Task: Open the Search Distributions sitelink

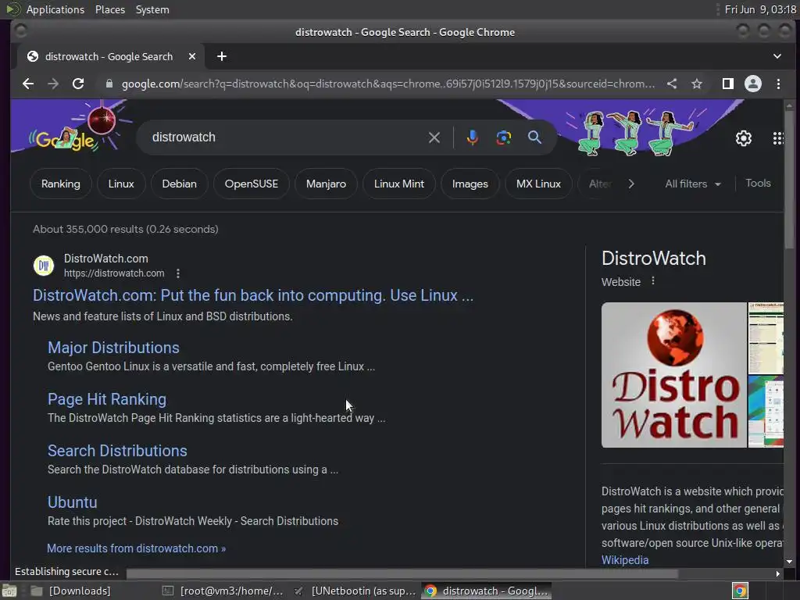Action: click(117, 451)
